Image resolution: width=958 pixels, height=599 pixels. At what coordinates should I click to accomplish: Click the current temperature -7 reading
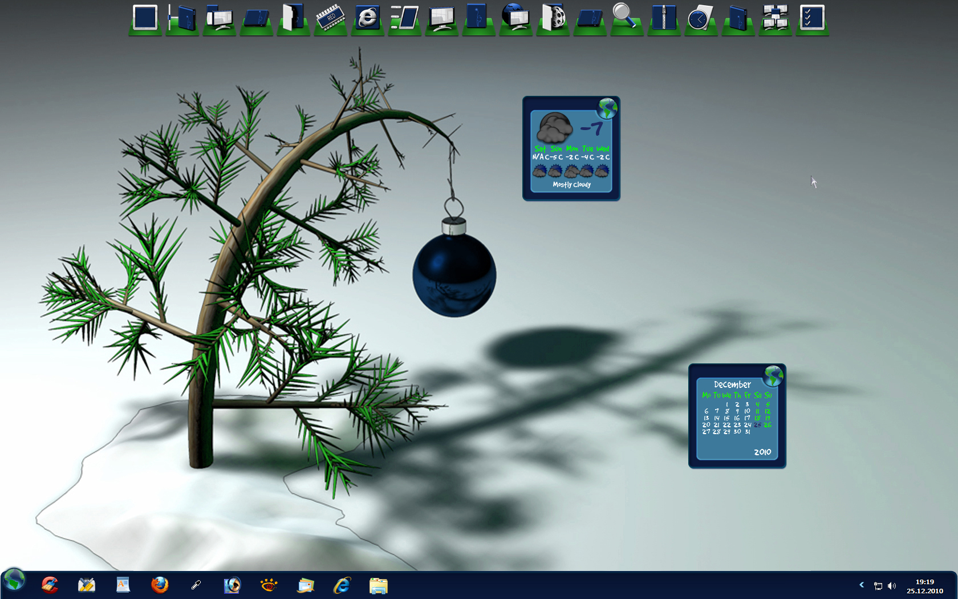[x=592, y=129]
